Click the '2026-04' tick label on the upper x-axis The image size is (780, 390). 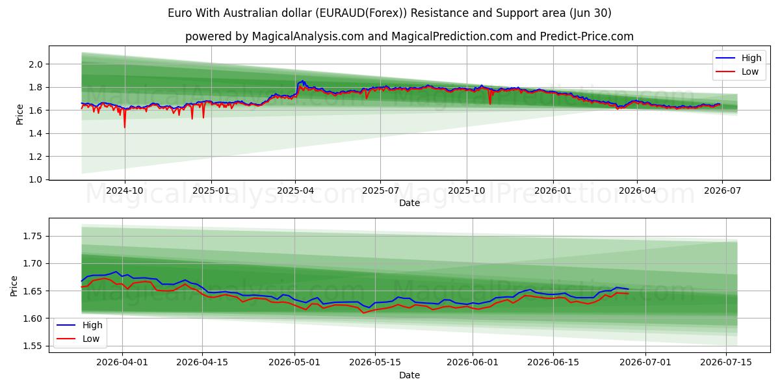[637, 191]
